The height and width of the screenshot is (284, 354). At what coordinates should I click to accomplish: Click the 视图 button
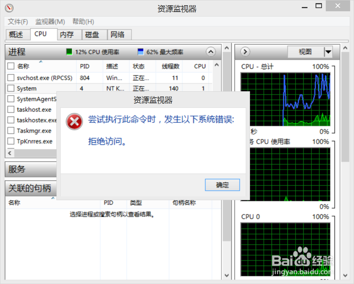[306, 52]
